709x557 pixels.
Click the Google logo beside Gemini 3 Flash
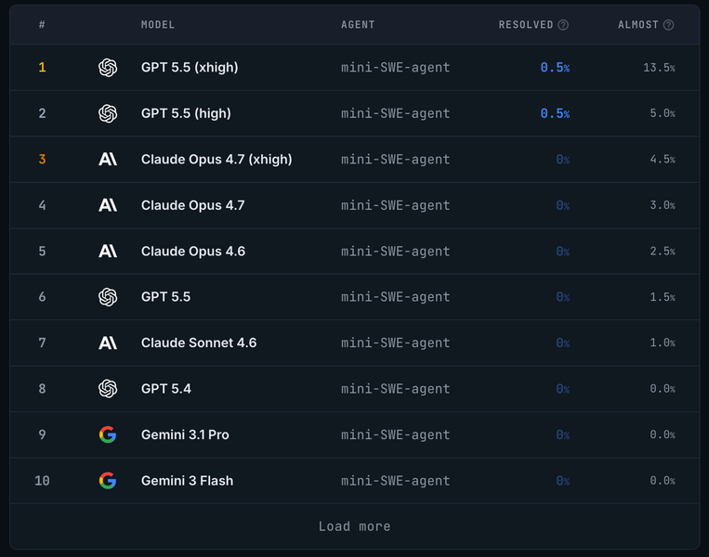click(x=108, y=481)
